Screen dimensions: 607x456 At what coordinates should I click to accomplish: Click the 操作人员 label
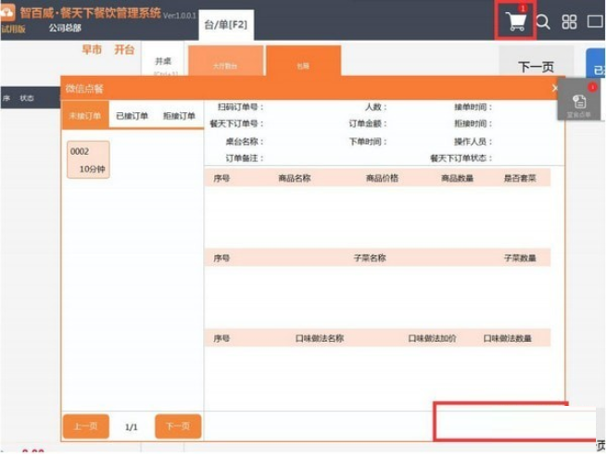click(473, 142)
